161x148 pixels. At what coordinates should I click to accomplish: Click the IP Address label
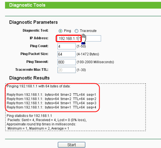click(x=39, y=38)
